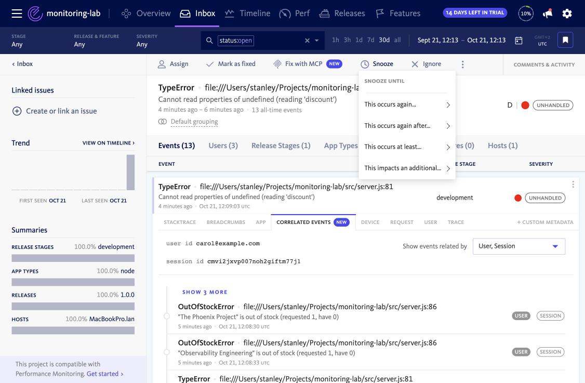
Task: Click the Releases ship icon
Action: tap(324, 14)
